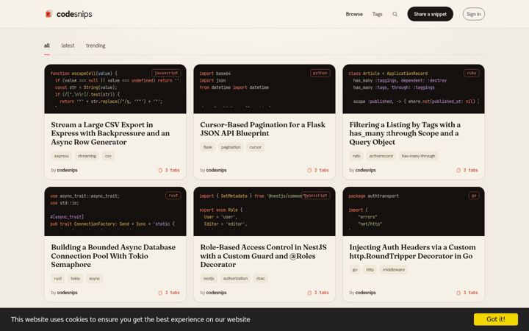This screenshot has height=331, width=529.
Task: Open the base64 import Python code preview
Action: [x=264, y=89]
